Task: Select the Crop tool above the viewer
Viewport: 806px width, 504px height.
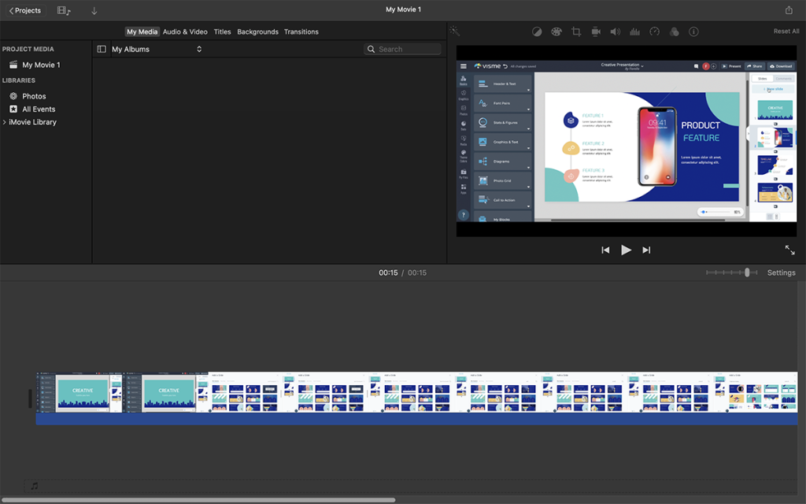Action: 576,31
